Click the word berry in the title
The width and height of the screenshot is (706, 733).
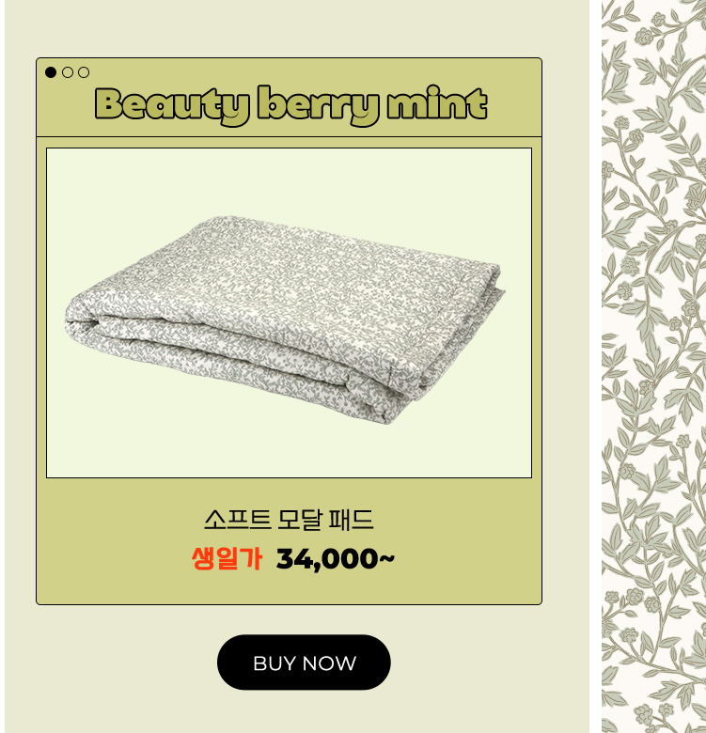pos(318,105)
